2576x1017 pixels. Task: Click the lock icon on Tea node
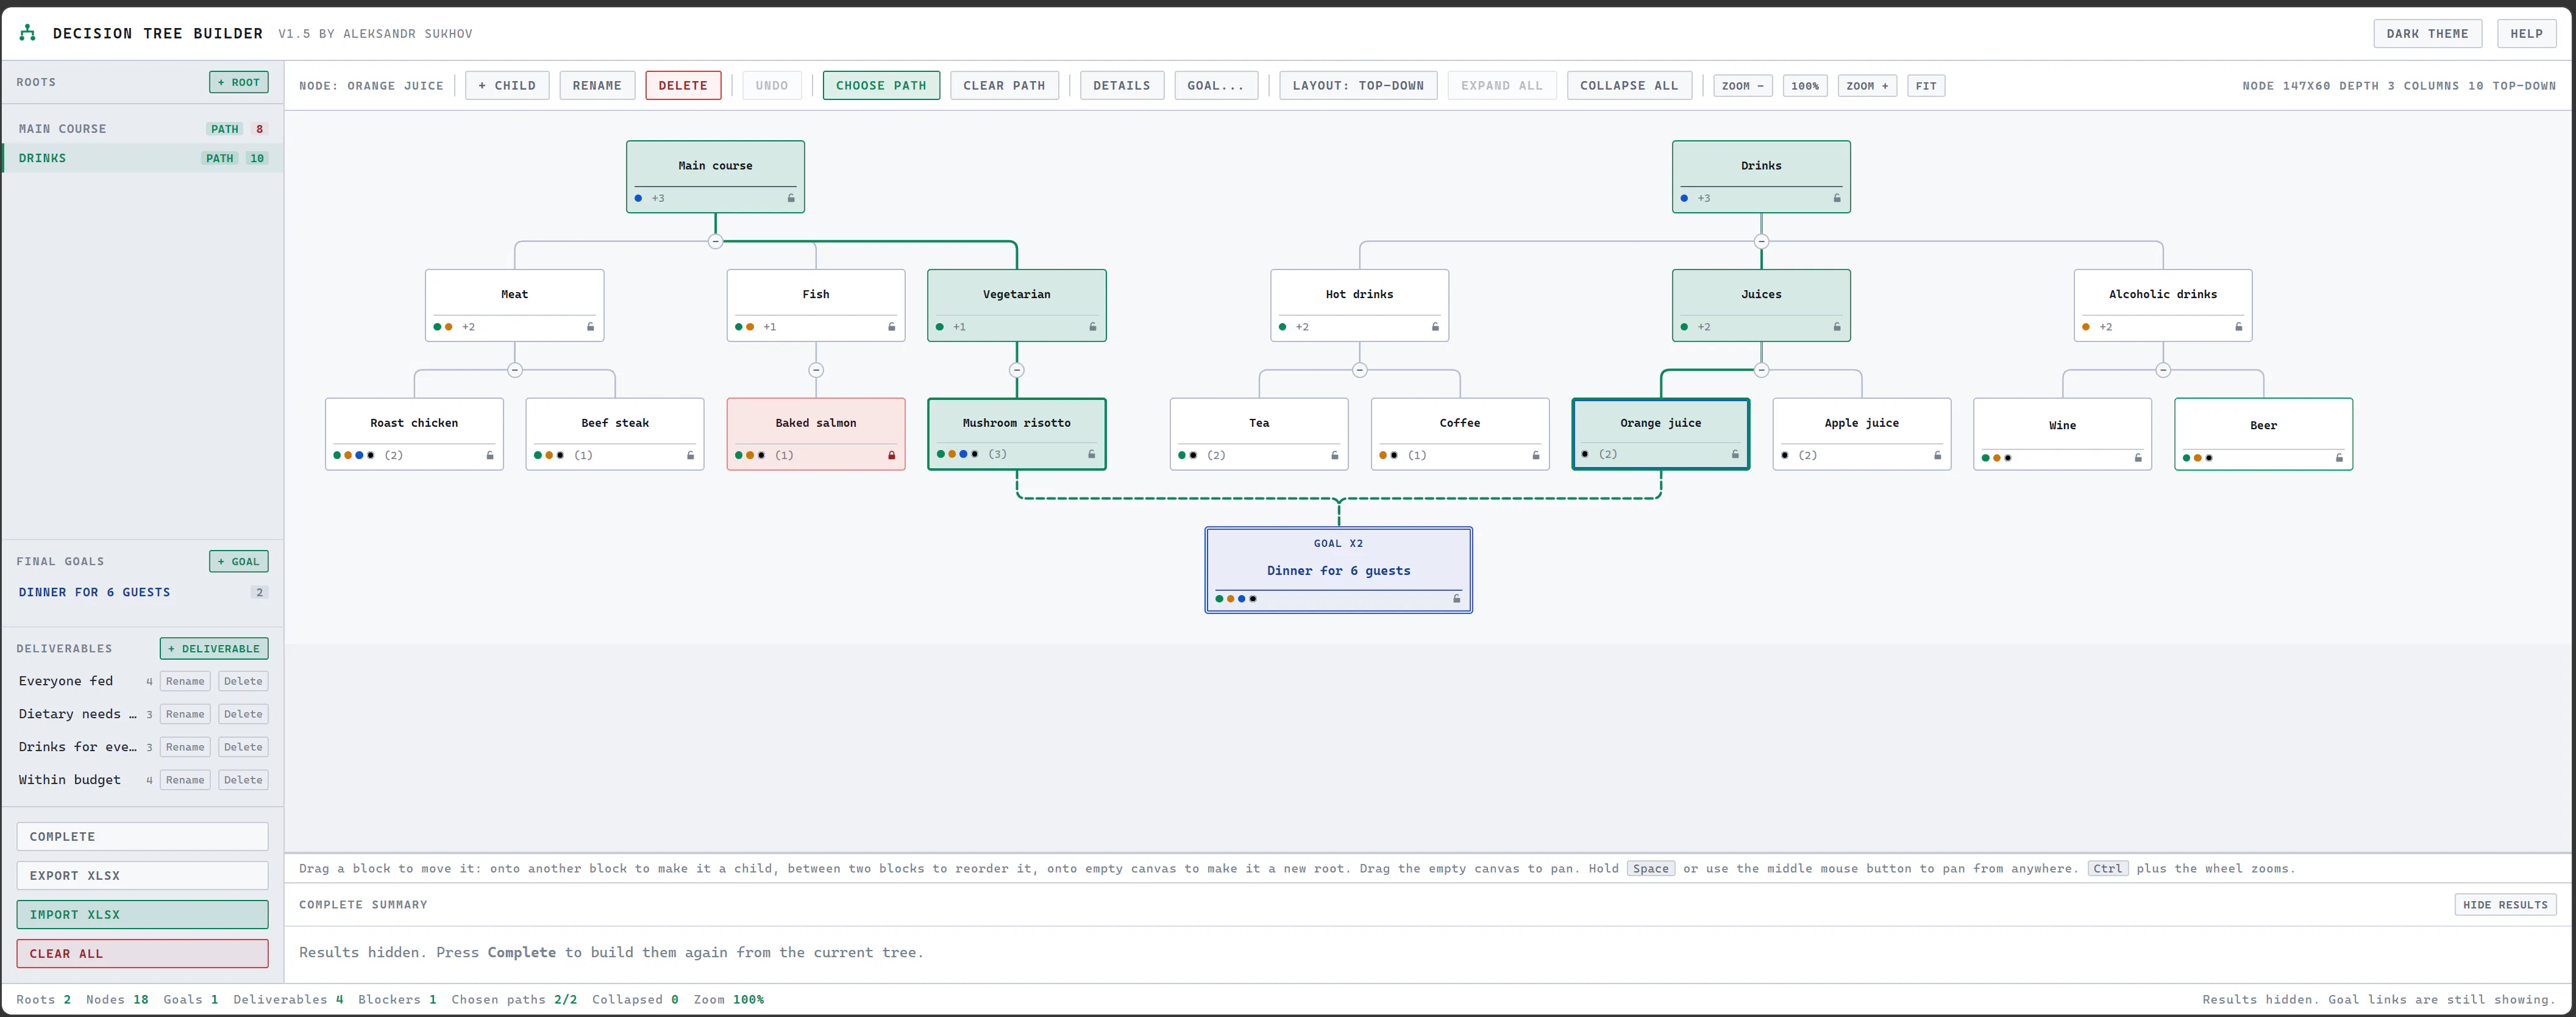(1334, 455)
